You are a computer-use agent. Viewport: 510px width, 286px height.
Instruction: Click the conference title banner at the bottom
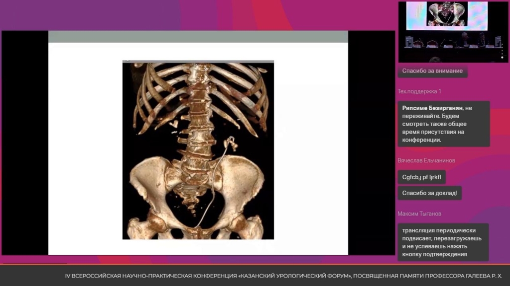click(x=283, y=275)
